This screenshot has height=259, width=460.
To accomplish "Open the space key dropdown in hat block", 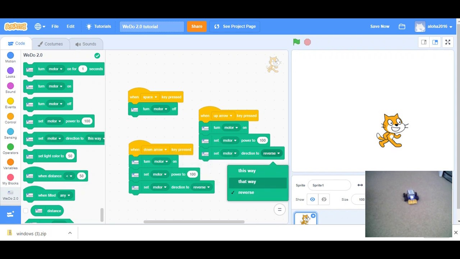I will click(150, 97).
